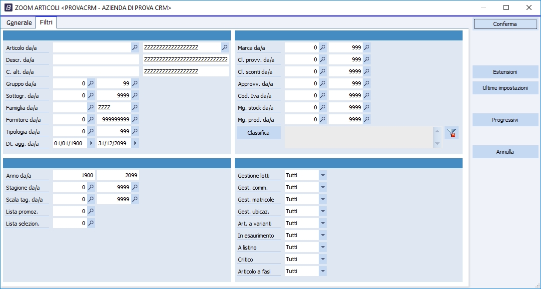The image size is (541, 289).
Task: Open Critico dropdown
Action: [x=323, y=259]
